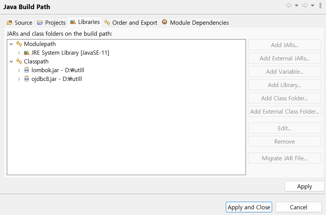
Task: Open the three-dot view menu
Action: tap(320, 5)
